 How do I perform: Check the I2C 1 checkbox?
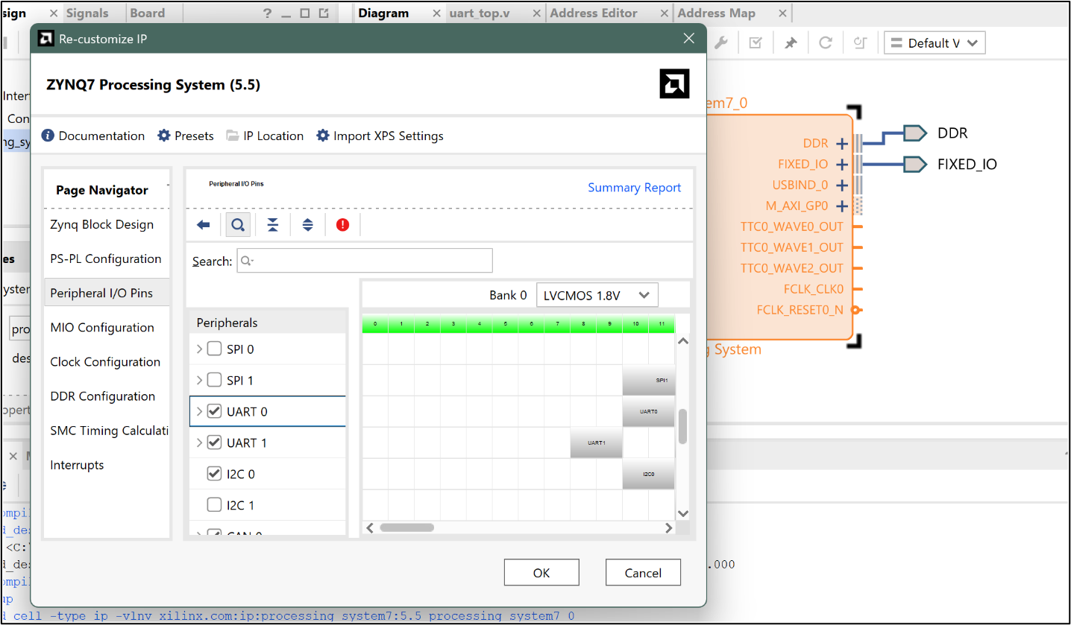tap(213, 504)
